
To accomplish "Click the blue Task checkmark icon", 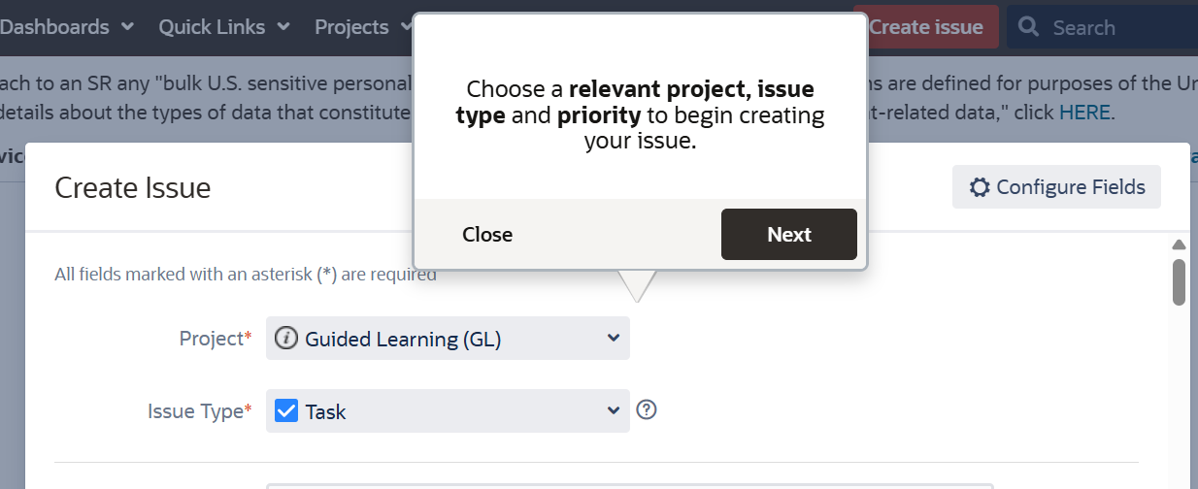I will point(286,411).
